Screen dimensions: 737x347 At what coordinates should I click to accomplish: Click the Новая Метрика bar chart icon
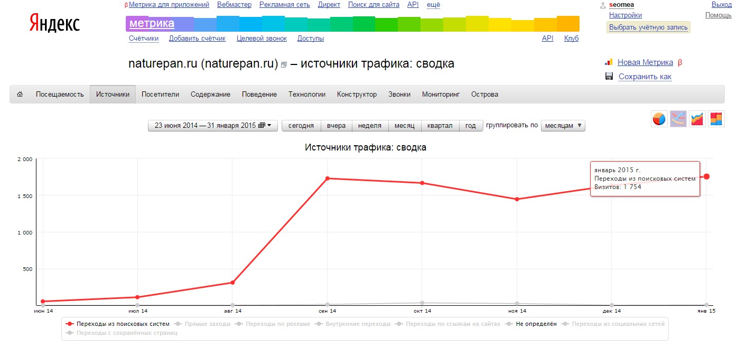(x=609, y=62)
